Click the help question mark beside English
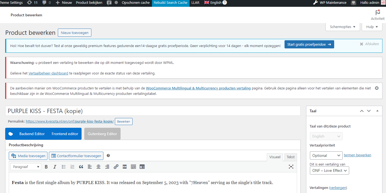 [x=225, y=3]
